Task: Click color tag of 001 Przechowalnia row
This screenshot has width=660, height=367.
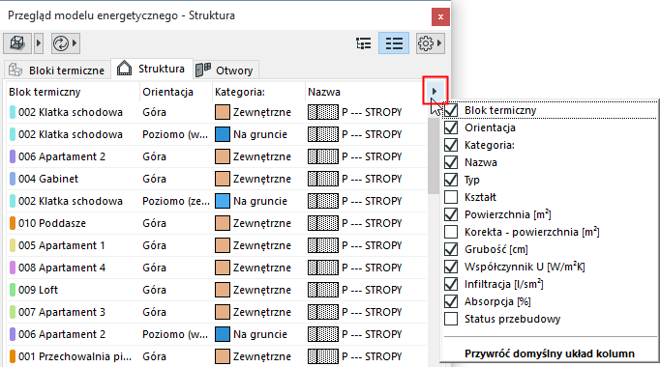Action: [13, 356]
